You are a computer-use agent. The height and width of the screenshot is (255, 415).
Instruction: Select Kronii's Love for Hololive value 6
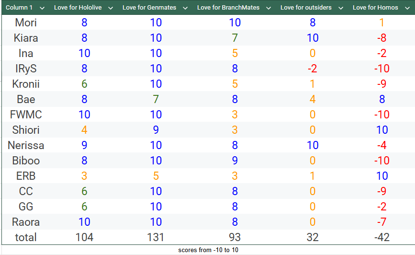[x=84, y=84]
